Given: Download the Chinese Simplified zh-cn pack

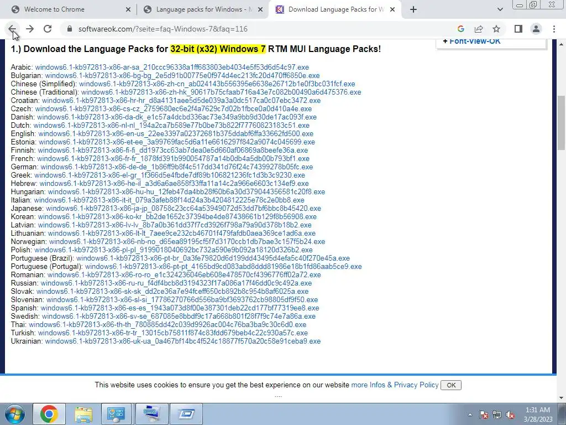Looking at the screenshot, I should tap(217, 84).
